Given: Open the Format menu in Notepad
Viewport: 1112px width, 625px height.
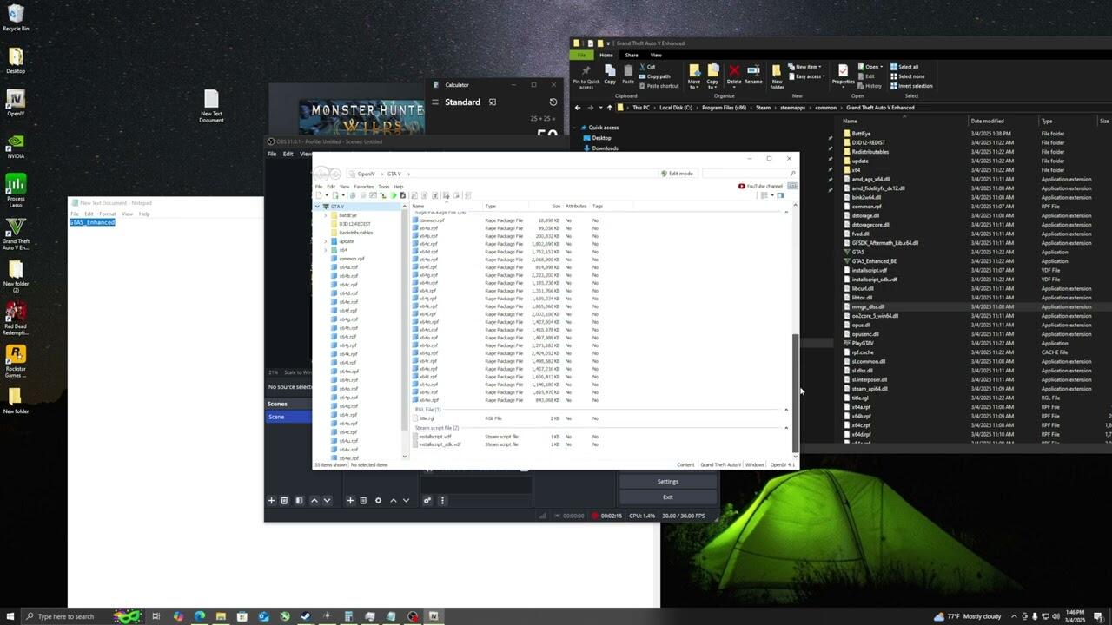Looking at the screenshot, I should coord(107,214).
